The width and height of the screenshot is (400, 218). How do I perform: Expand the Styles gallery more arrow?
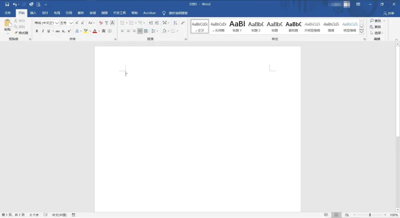tap(361, 32)
